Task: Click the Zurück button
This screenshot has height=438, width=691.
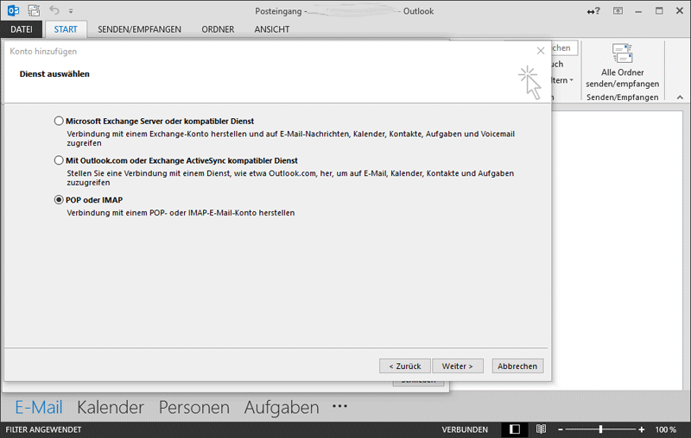Action: pos(403,366)
